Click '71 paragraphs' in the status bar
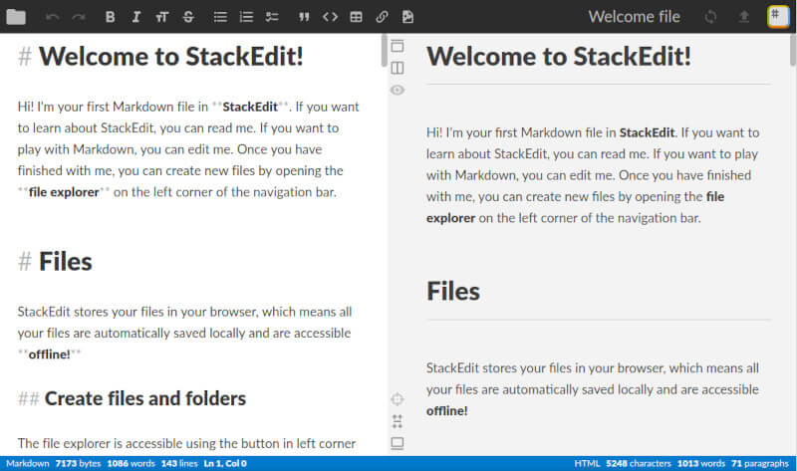This screenshot has height=471, width=797. click(x=760, y=463)
